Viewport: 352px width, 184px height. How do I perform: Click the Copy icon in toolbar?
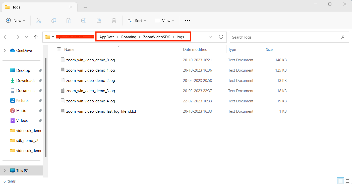tap(54, 21)
